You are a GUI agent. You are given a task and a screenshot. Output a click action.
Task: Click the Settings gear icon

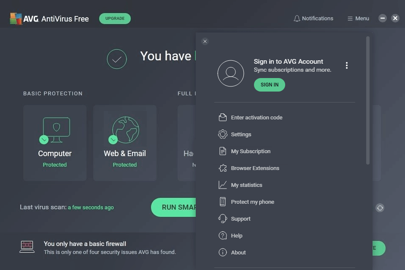[223, 134]
